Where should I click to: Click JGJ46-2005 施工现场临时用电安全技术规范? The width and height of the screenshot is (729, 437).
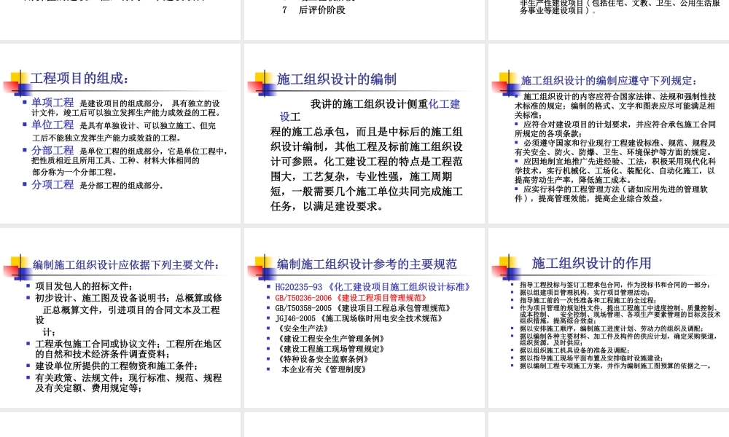coord(359,318)
